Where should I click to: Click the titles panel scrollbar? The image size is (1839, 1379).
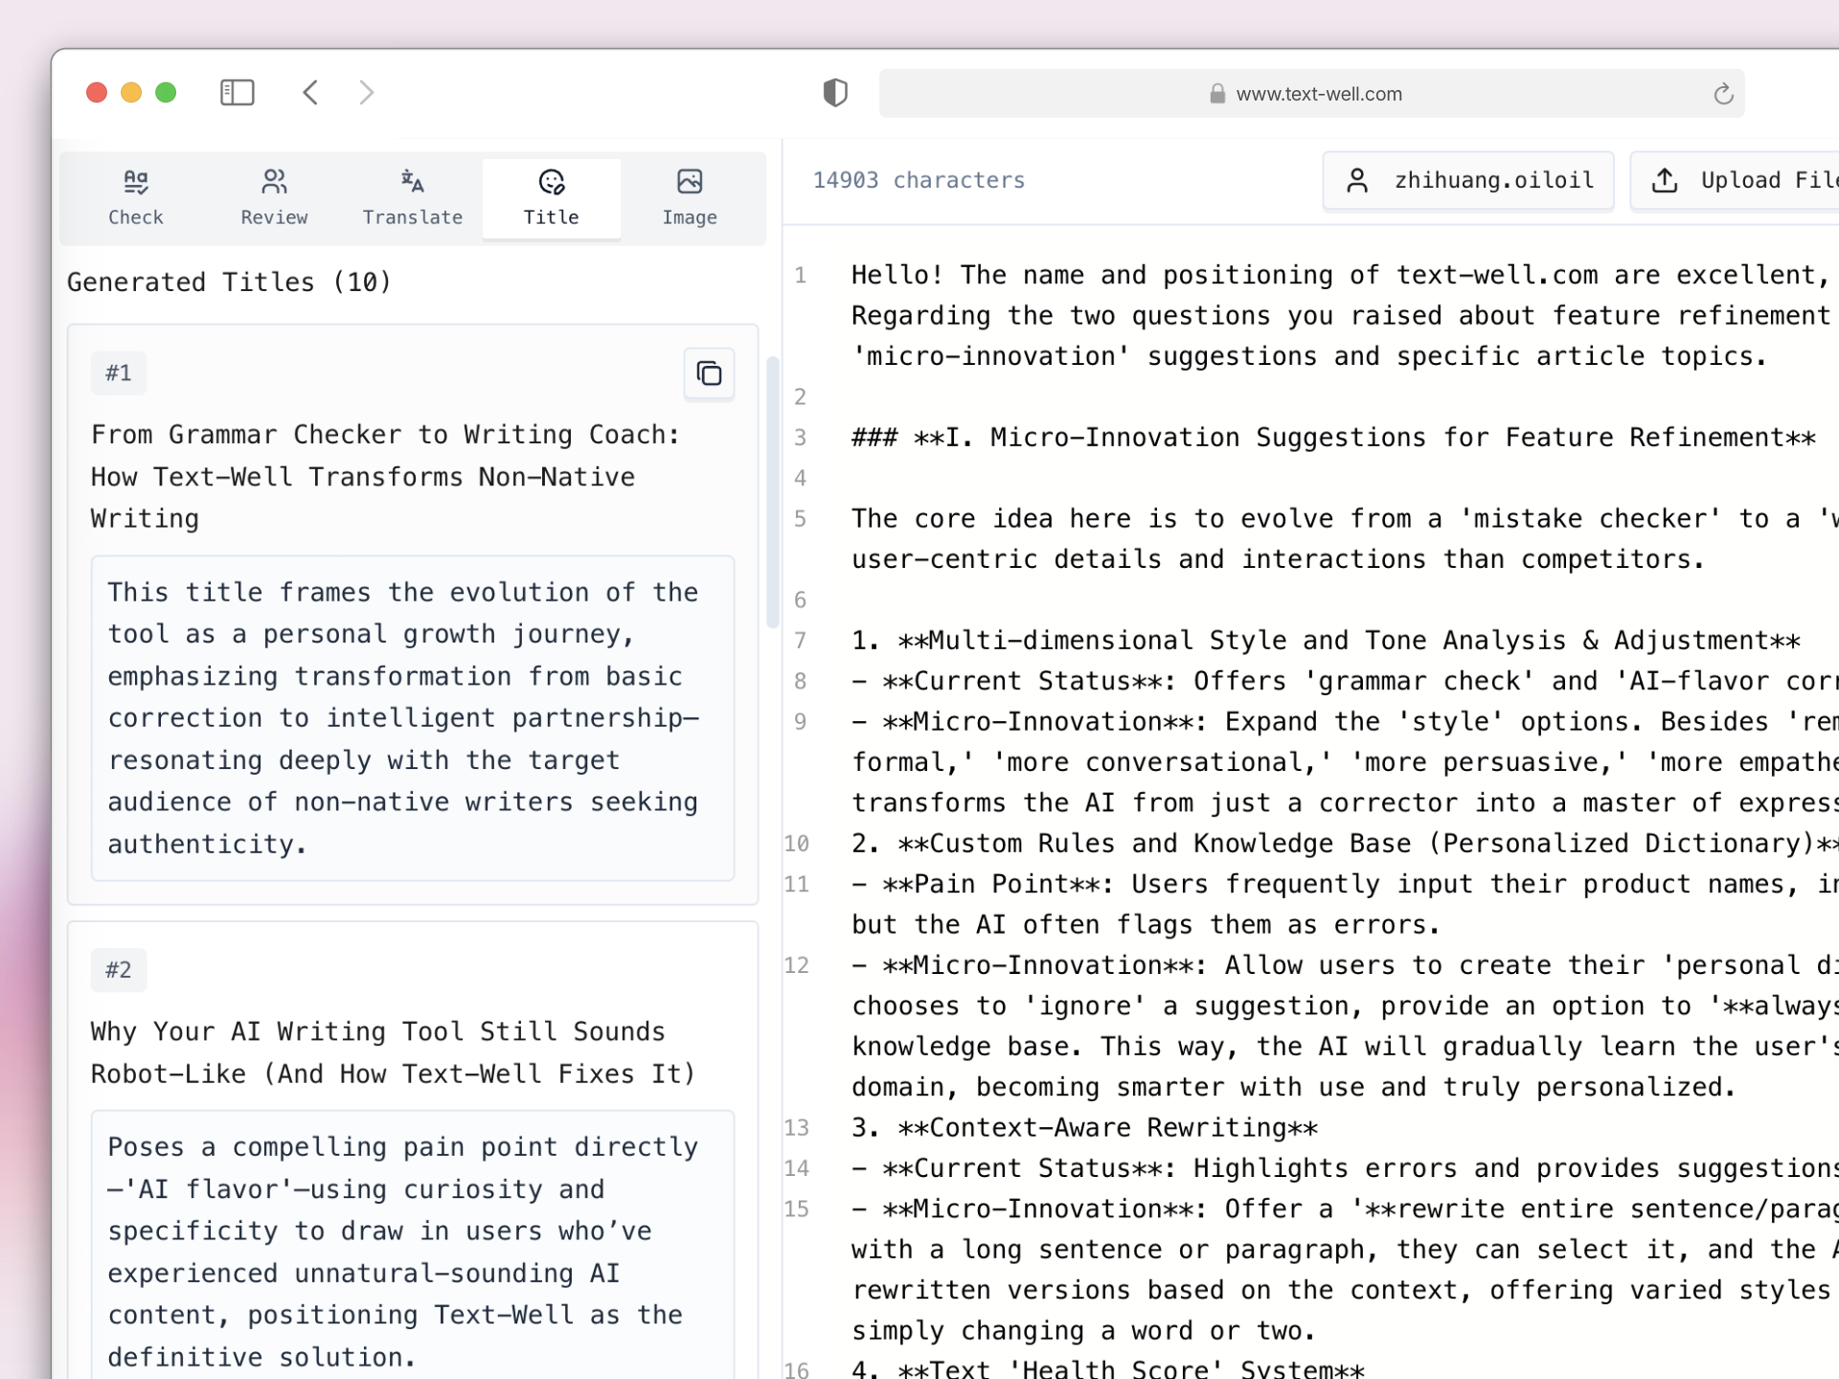click(x=772, y=492)
